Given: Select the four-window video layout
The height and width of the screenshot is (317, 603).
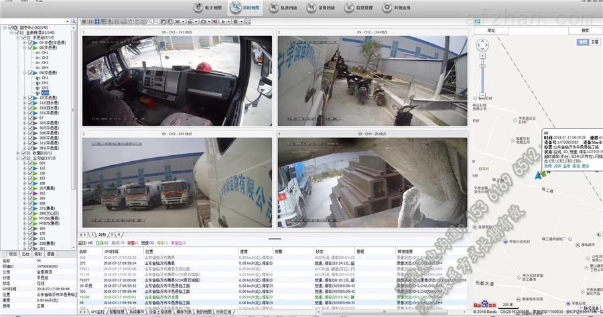Looking at the screenshot, I should click(97, 21).
